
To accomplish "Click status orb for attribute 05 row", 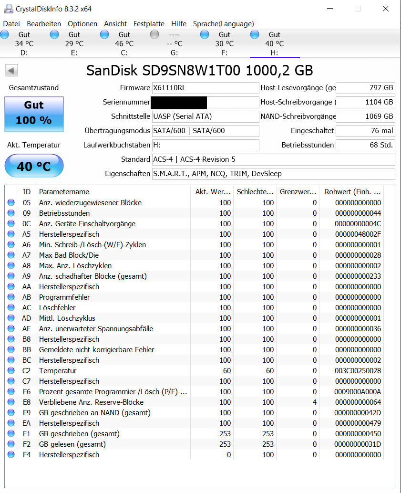I will 11,202.
